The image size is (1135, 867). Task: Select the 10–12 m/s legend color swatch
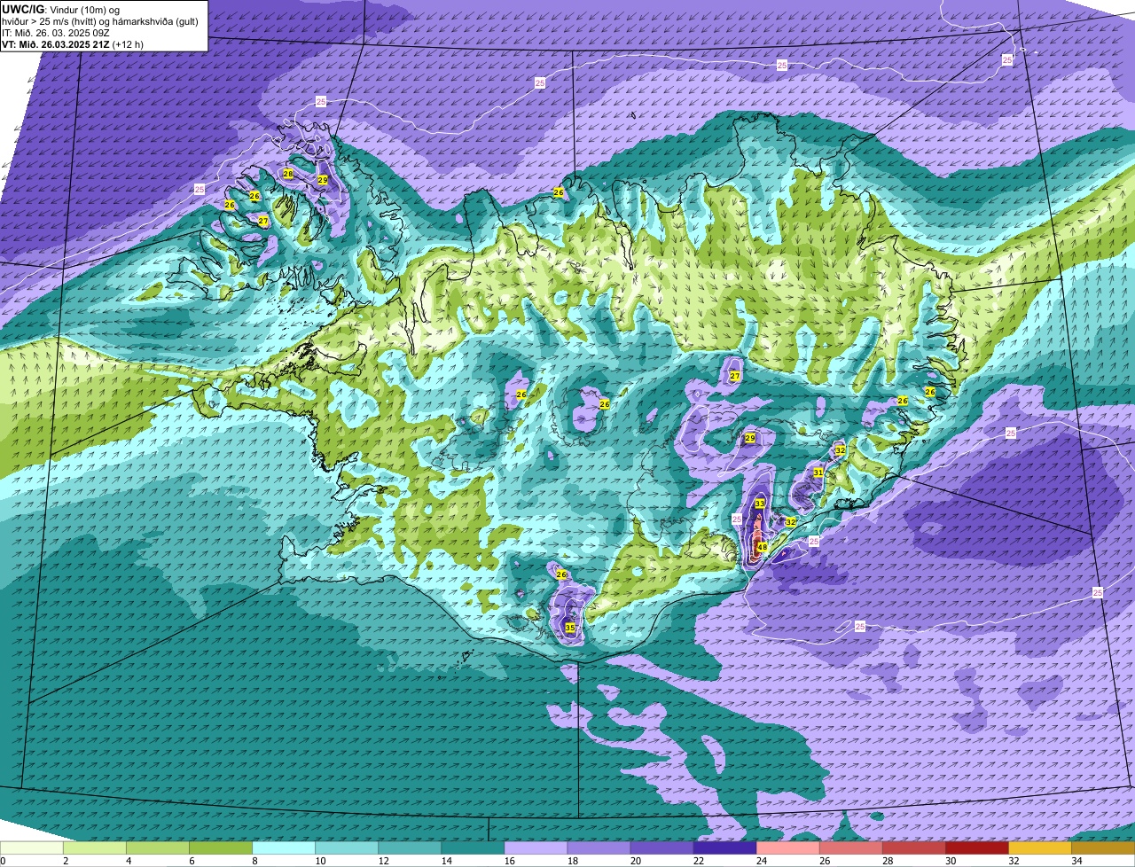pos(347,847)
